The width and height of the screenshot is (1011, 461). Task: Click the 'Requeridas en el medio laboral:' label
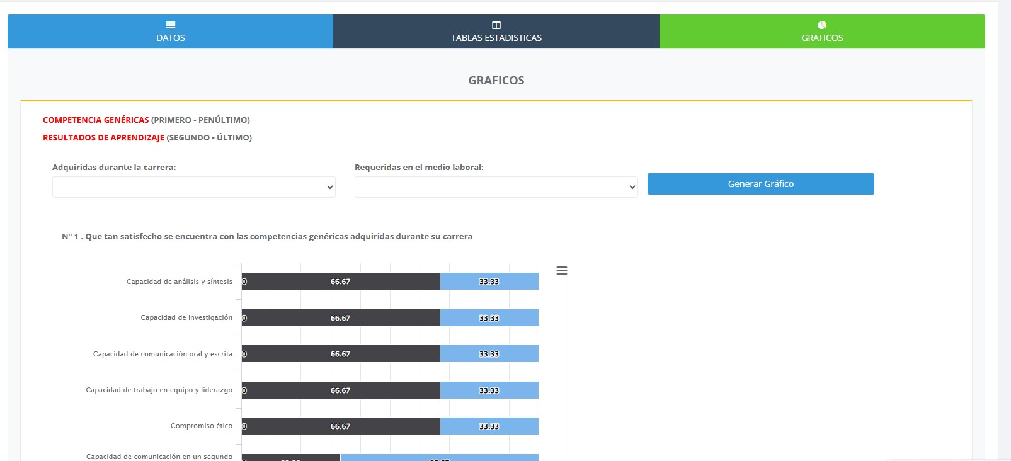pyautogui.click(x=419, y=168)
